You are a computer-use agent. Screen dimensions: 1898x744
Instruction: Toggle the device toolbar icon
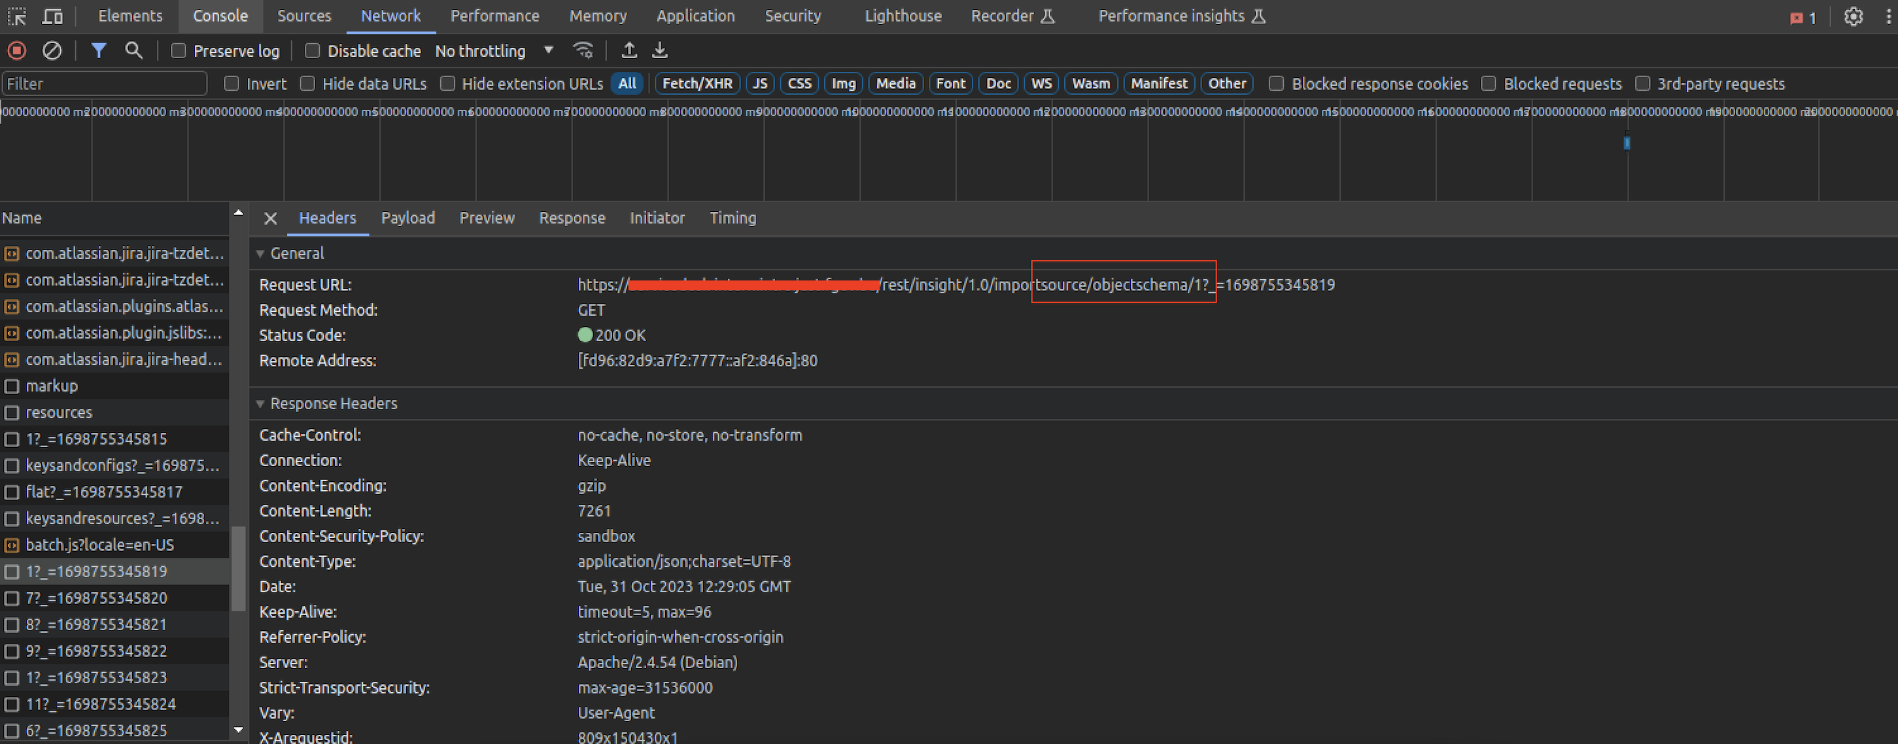tap(52, 16)
